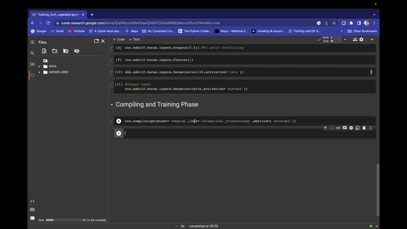Click the cell [9] Flatten code line

[x=159, y=60]
